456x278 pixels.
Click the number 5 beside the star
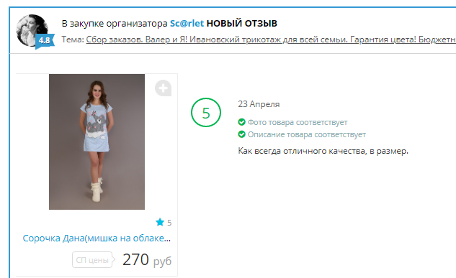169,223
